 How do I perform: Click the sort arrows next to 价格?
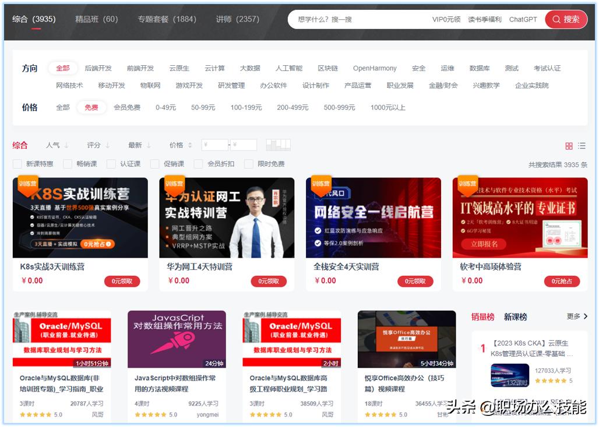190,145
